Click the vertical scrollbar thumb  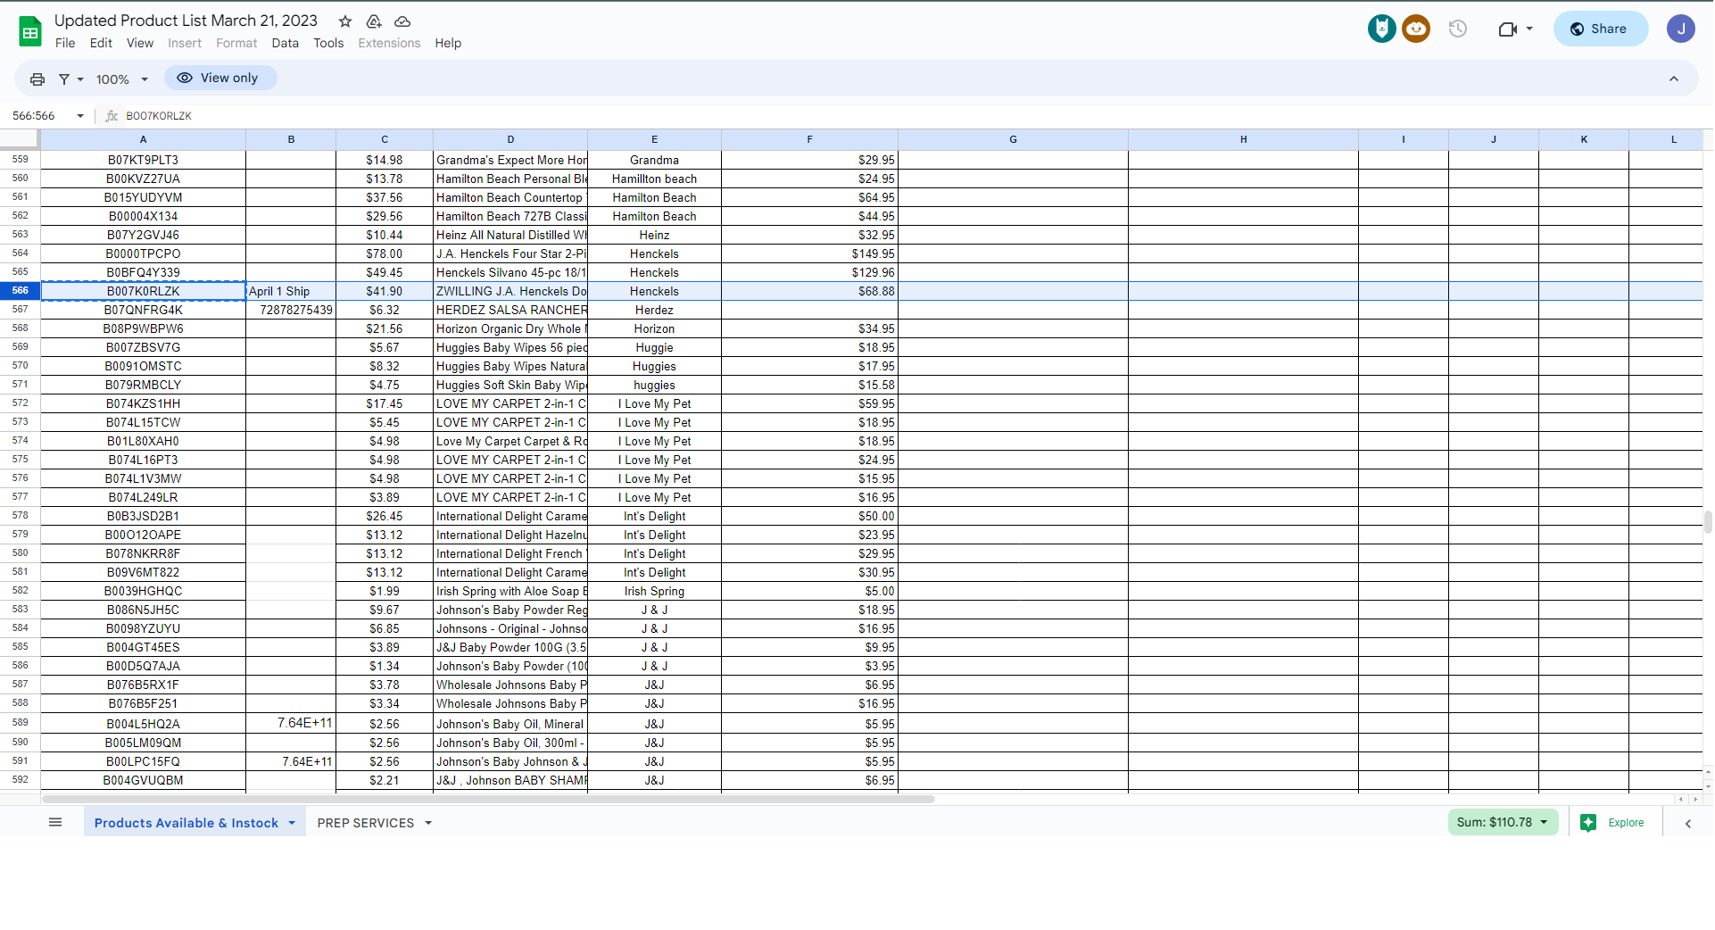1708,521
